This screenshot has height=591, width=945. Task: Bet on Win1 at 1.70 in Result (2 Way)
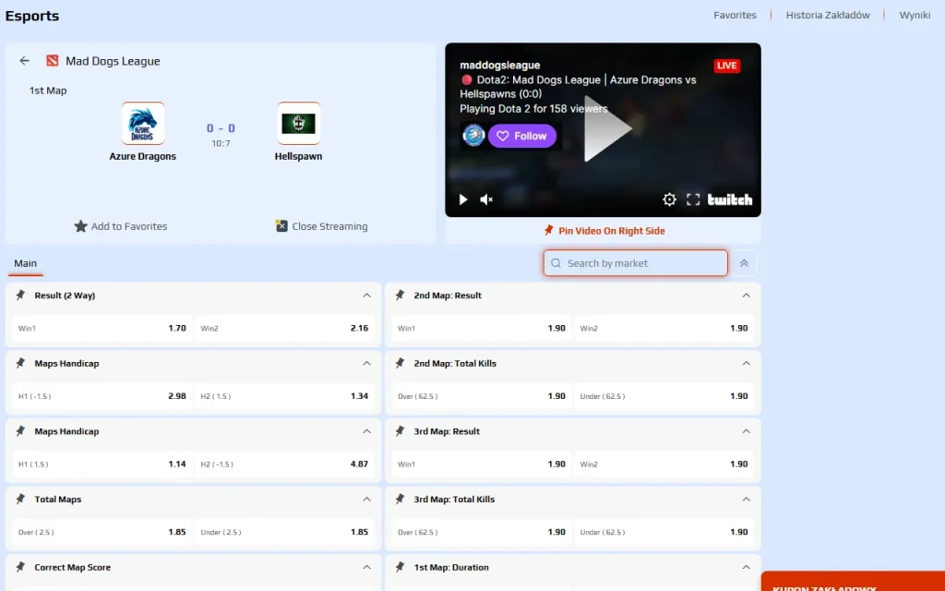click(102, 328)
